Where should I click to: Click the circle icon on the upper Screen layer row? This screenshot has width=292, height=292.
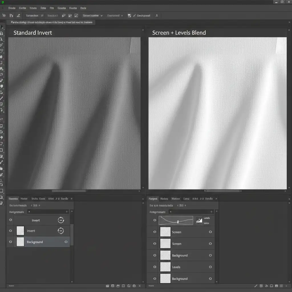[x=210, y=232]
